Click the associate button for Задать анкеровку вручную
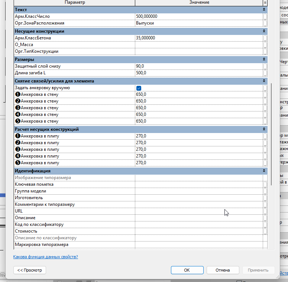288x282 pixels. point(265,88)
